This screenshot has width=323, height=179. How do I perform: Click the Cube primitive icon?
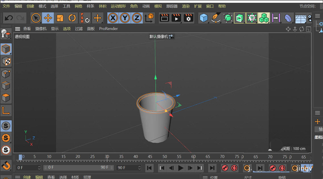tap(203, 18)
